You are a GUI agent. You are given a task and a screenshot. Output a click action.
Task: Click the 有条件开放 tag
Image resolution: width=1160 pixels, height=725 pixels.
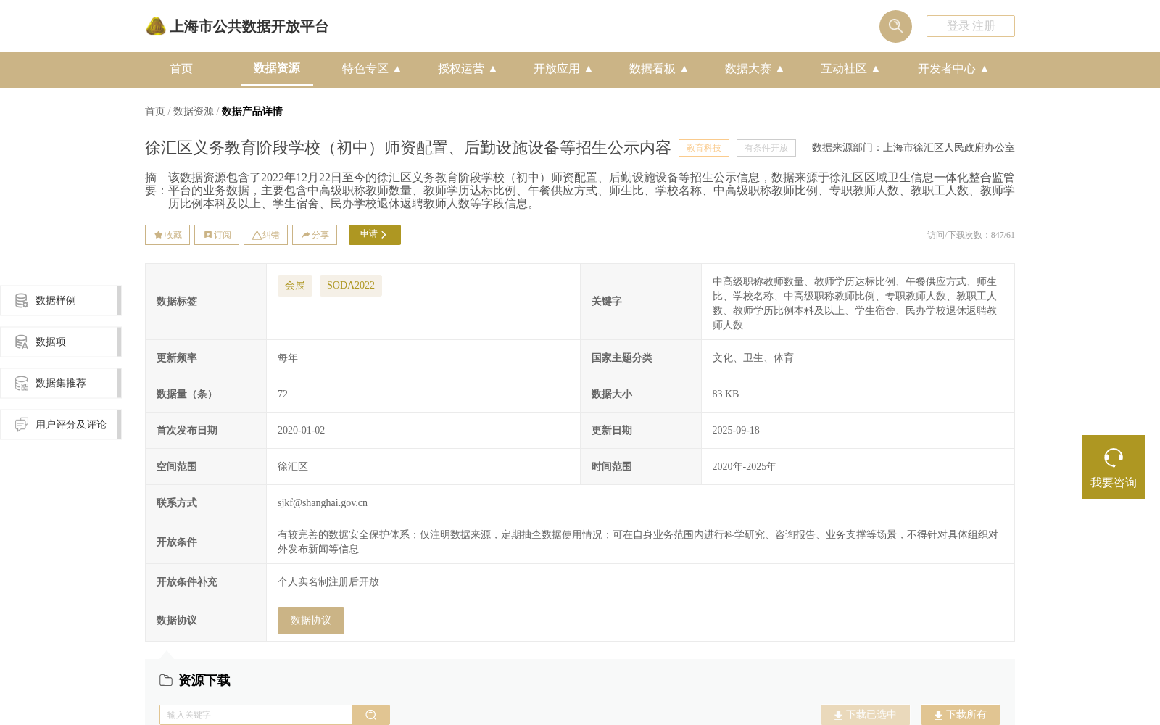click(766, 148)
